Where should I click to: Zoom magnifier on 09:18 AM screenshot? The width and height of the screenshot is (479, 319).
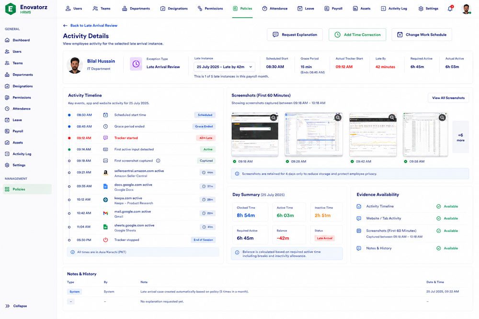click(x=274, y=118)
